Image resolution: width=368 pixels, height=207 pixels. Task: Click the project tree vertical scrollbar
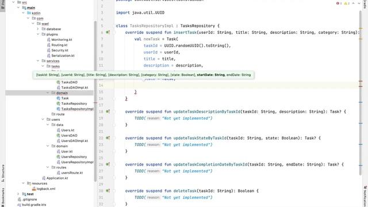(x=95, y=101)
